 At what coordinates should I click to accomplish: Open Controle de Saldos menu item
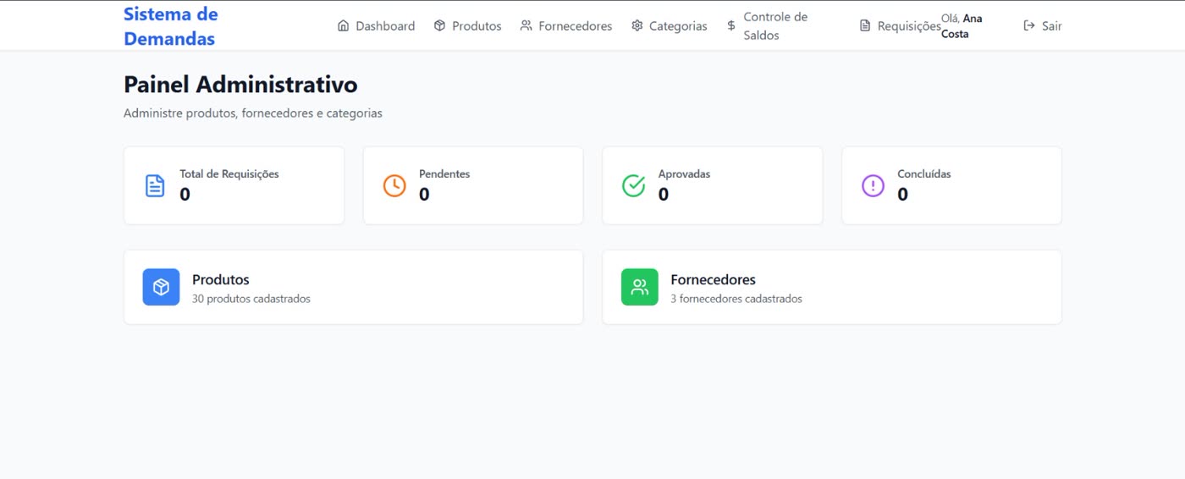point(775,26)
